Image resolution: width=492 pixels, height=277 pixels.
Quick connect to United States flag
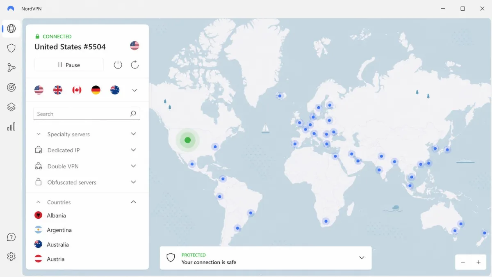click(39, 90)
